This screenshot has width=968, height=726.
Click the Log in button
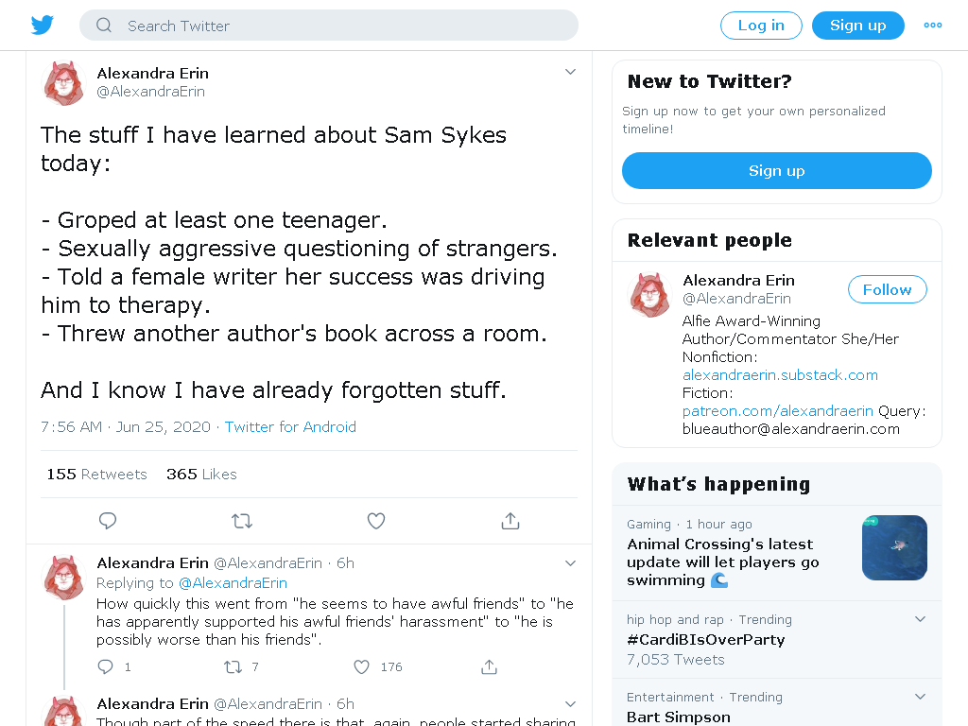click(761, 26)
